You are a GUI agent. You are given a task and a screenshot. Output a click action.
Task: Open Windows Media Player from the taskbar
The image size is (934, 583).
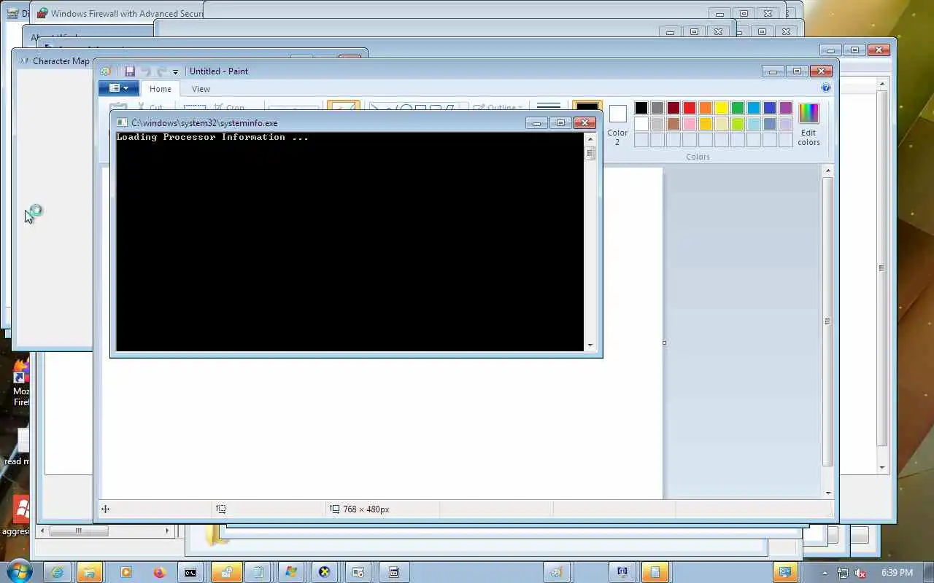coord(126,572)
